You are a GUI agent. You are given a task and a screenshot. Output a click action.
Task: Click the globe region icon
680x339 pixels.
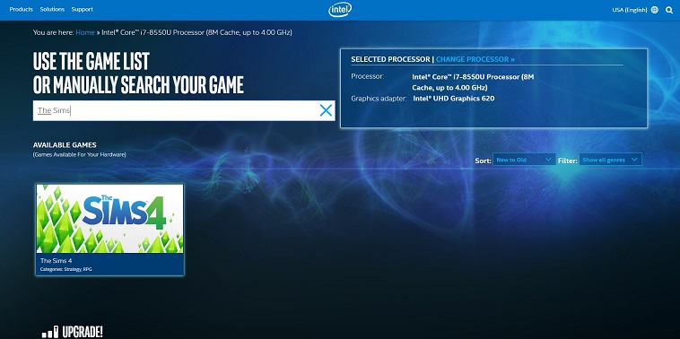point(655,10)
